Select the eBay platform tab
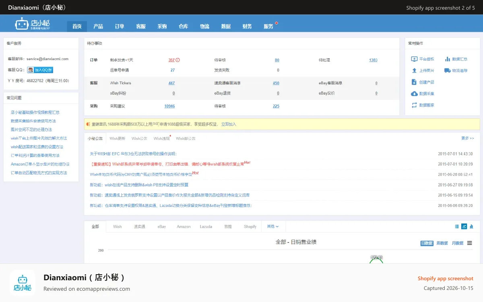483x302 pixels. [161, 227]
